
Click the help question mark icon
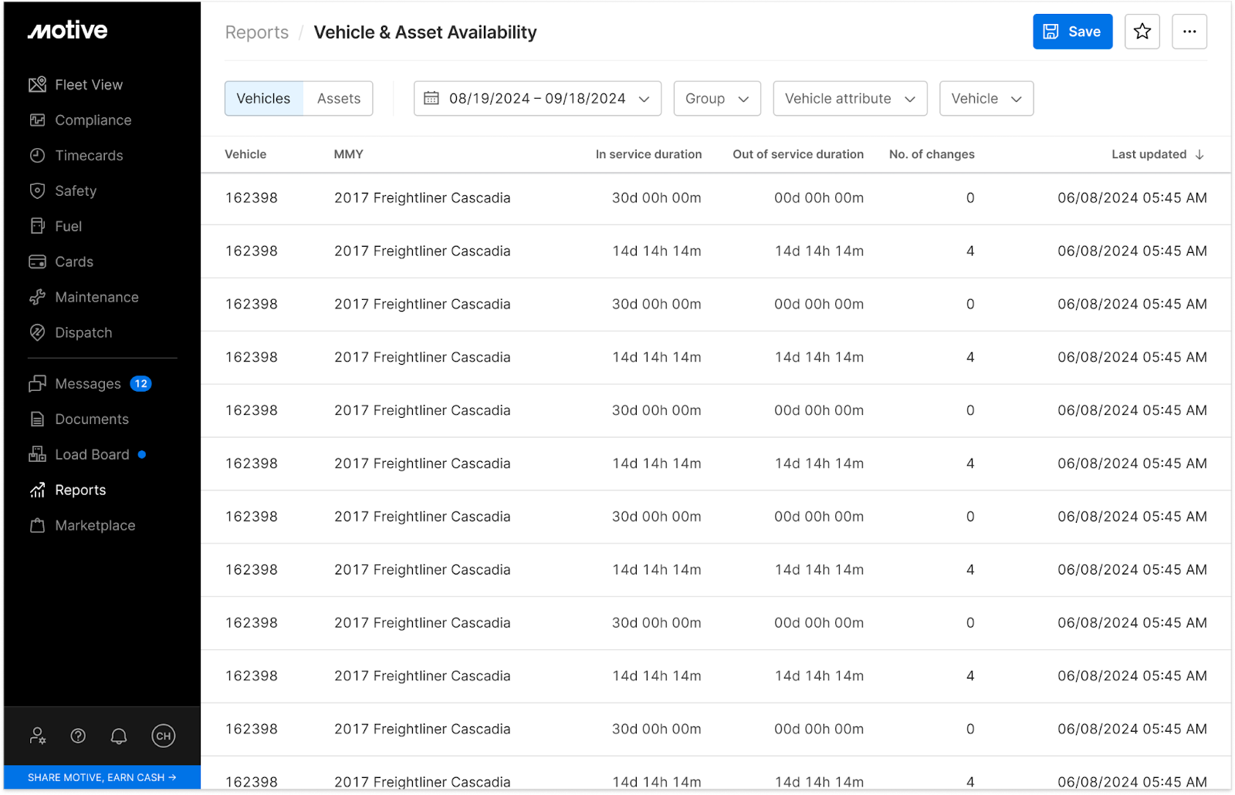(x=78, y=736)
